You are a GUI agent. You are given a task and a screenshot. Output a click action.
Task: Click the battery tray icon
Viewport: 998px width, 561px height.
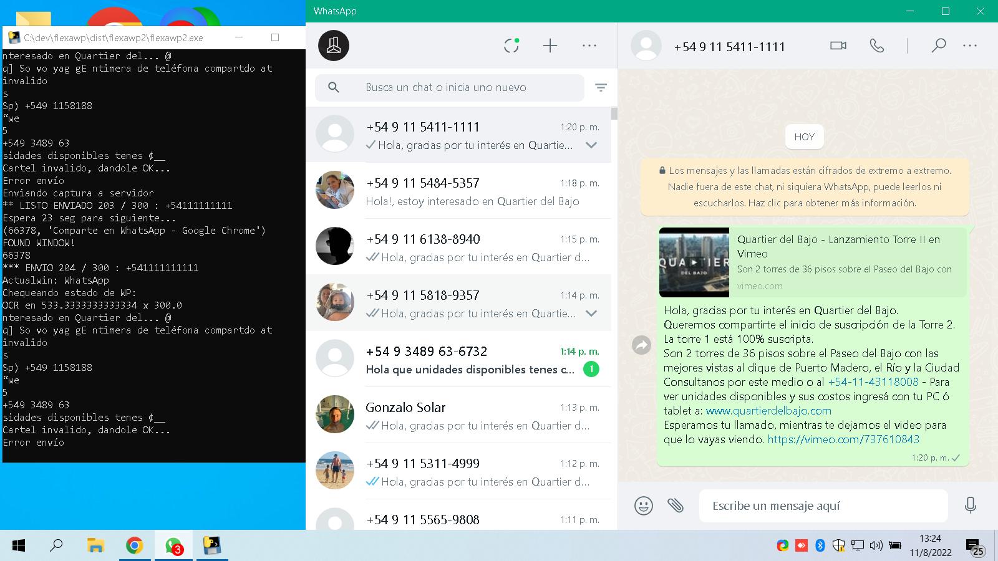pos(895,545)
